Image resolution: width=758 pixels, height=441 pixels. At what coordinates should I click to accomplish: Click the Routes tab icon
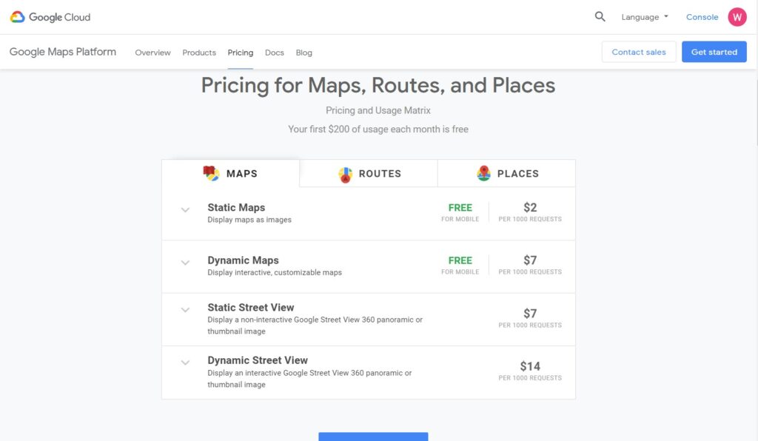[x=345, y=175]
